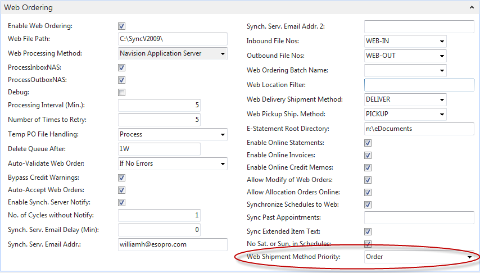Click the Processing Interval field

(x=159, y=106)
